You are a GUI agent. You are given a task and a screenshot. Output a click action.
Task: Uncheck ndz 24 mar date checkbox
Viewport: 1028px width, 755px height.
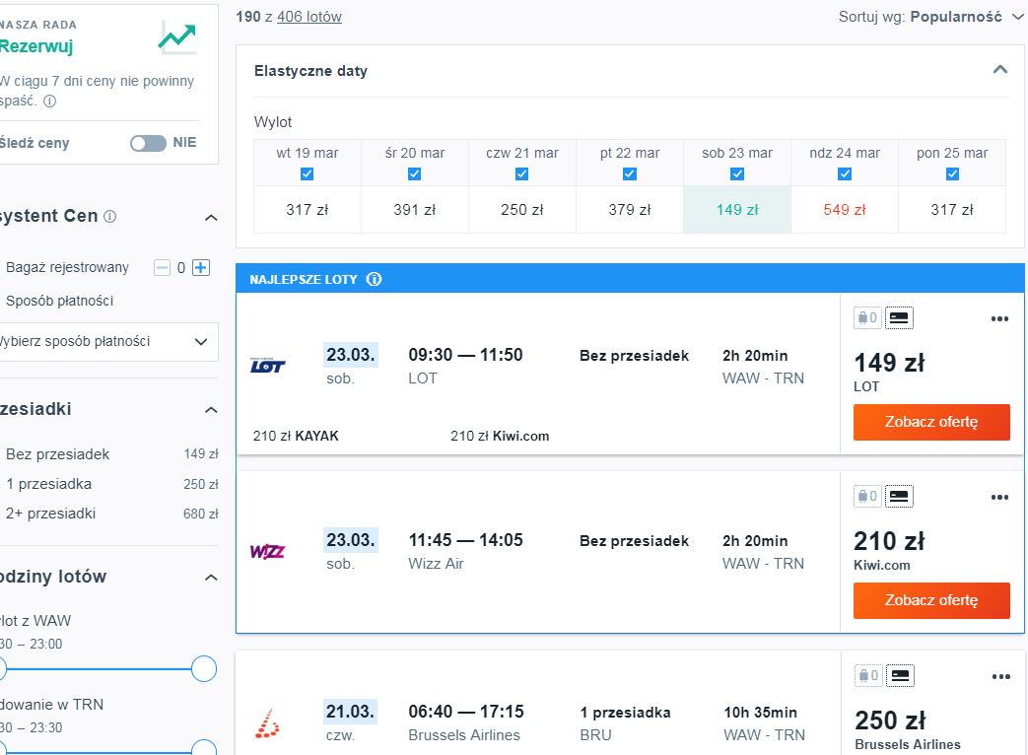coord(845,173)
